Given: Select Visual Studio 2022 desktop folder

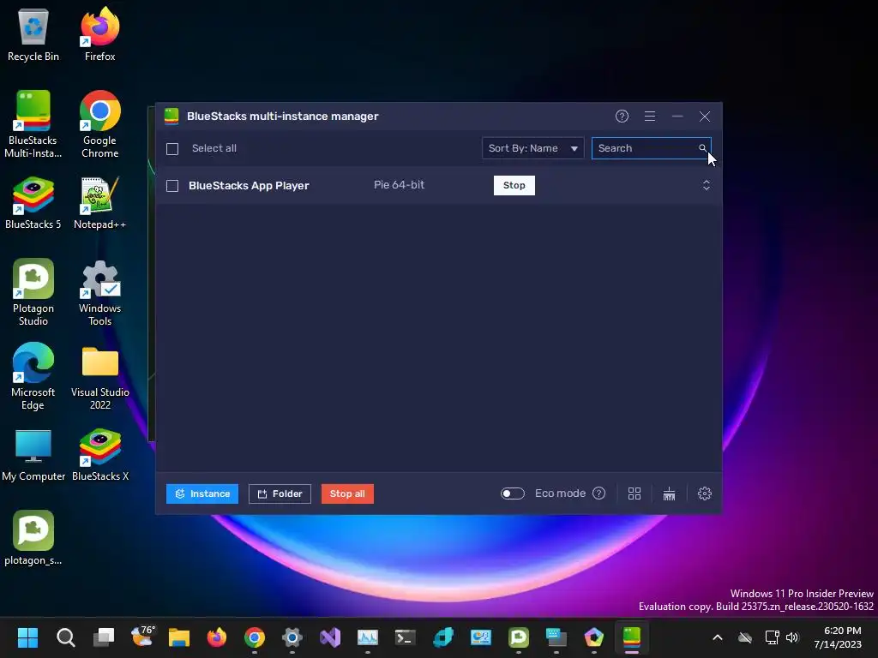Looking at the screenshot, I should pos(99,376).
